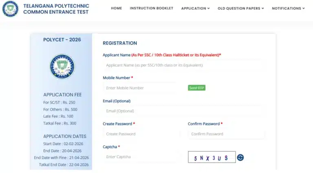The width and height of the screenshot is (313, 173).
Task: Focus the Confirm Password field
Action: [226, 134]
